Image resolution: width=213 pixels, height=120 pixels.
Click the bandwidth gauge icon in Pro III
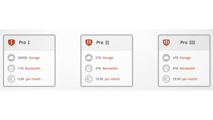166,68
